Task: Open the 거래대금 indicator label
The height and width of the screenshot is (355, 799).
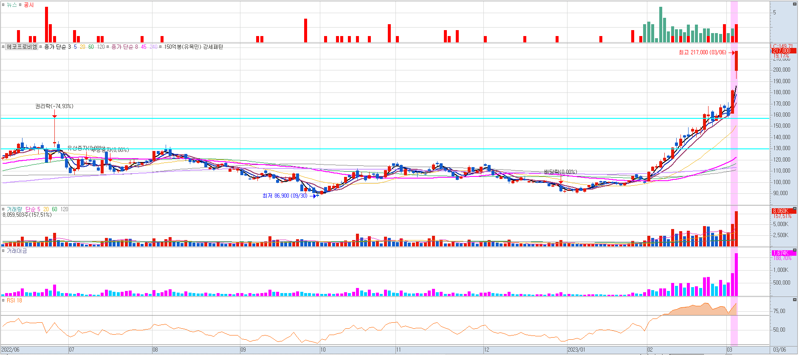Action: tap(17, 251)
